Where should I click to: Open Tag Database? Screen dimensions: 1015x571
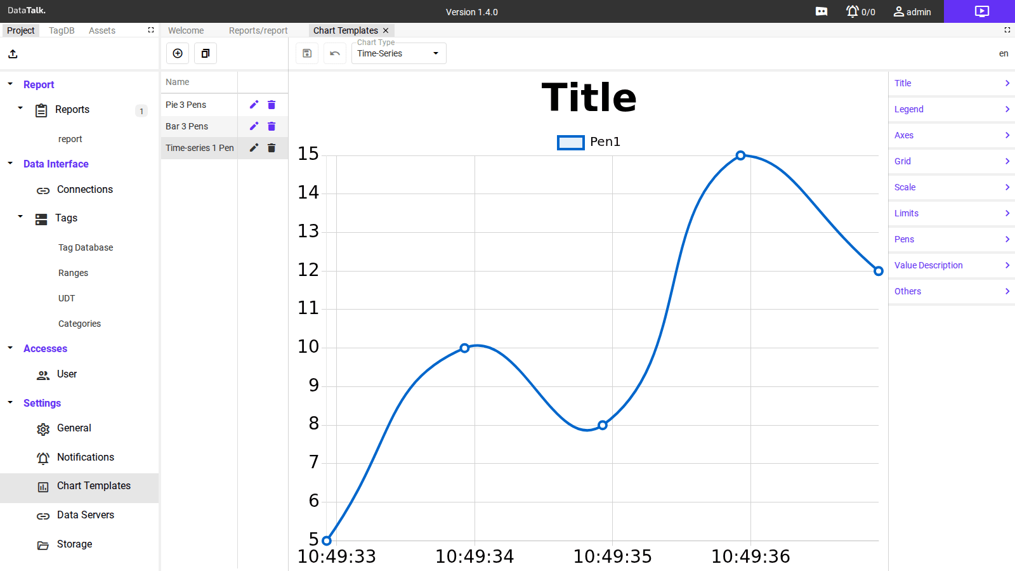pyautogui.click(x=86, y=247)
